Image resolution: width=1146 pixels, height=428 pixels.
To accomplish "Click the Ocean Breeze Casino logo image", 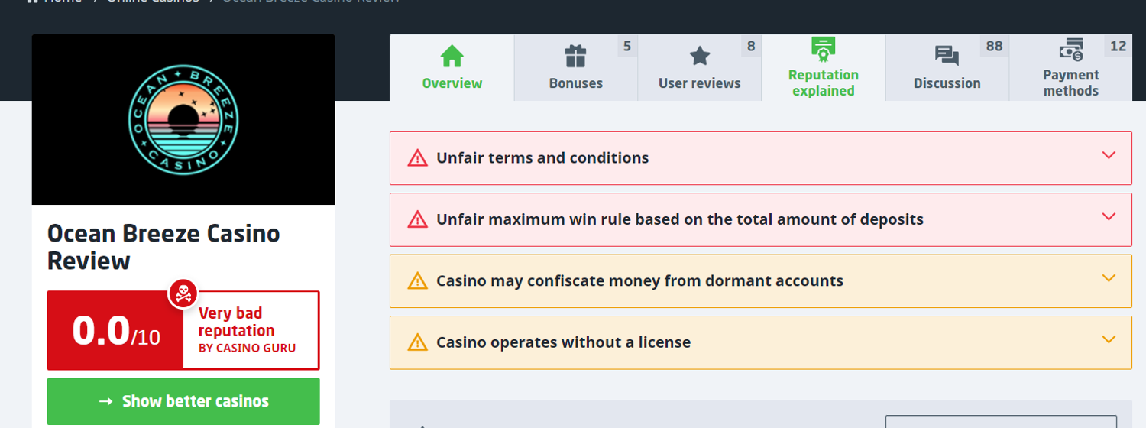I will (183, 120).
